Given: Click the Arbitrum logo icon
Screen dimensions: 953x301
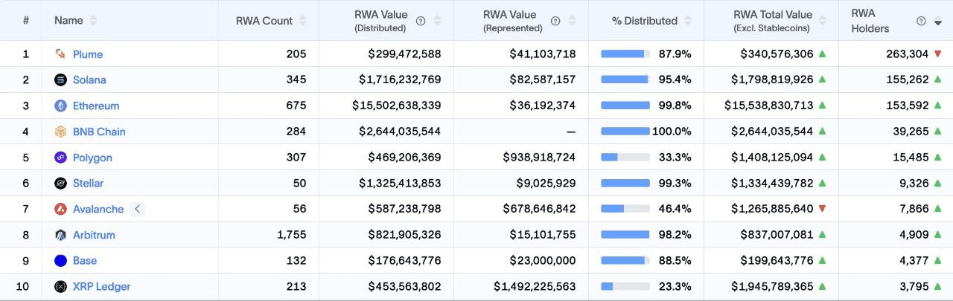Looking at the screenshot, I should [60, 235].
